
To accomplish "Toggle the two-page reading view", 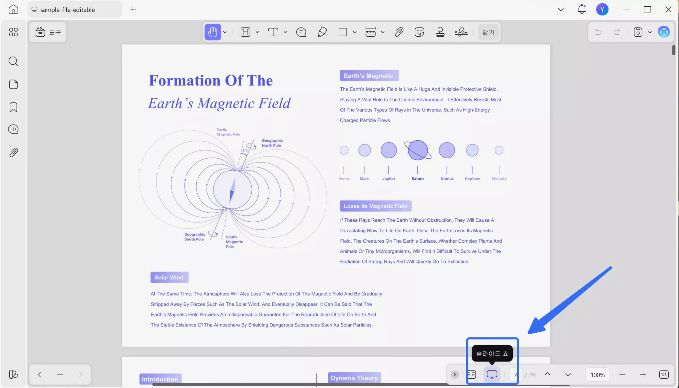I will tap(472, 374).
